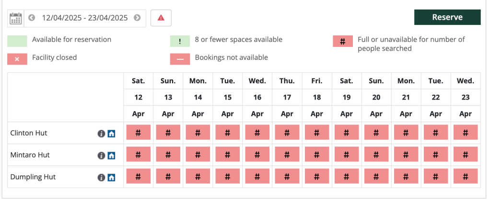490x201 pixels.
Task: Show info for Dumpling Hut
Action: pos(101,178)
